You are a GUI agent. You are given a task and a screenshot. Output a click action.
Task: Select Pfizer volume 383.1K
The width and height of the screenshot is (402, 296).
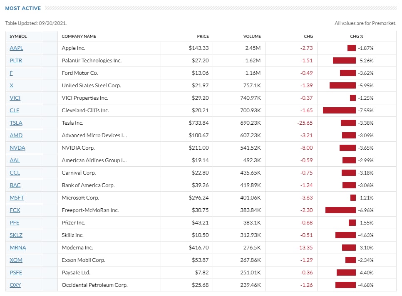pos(252,223)
